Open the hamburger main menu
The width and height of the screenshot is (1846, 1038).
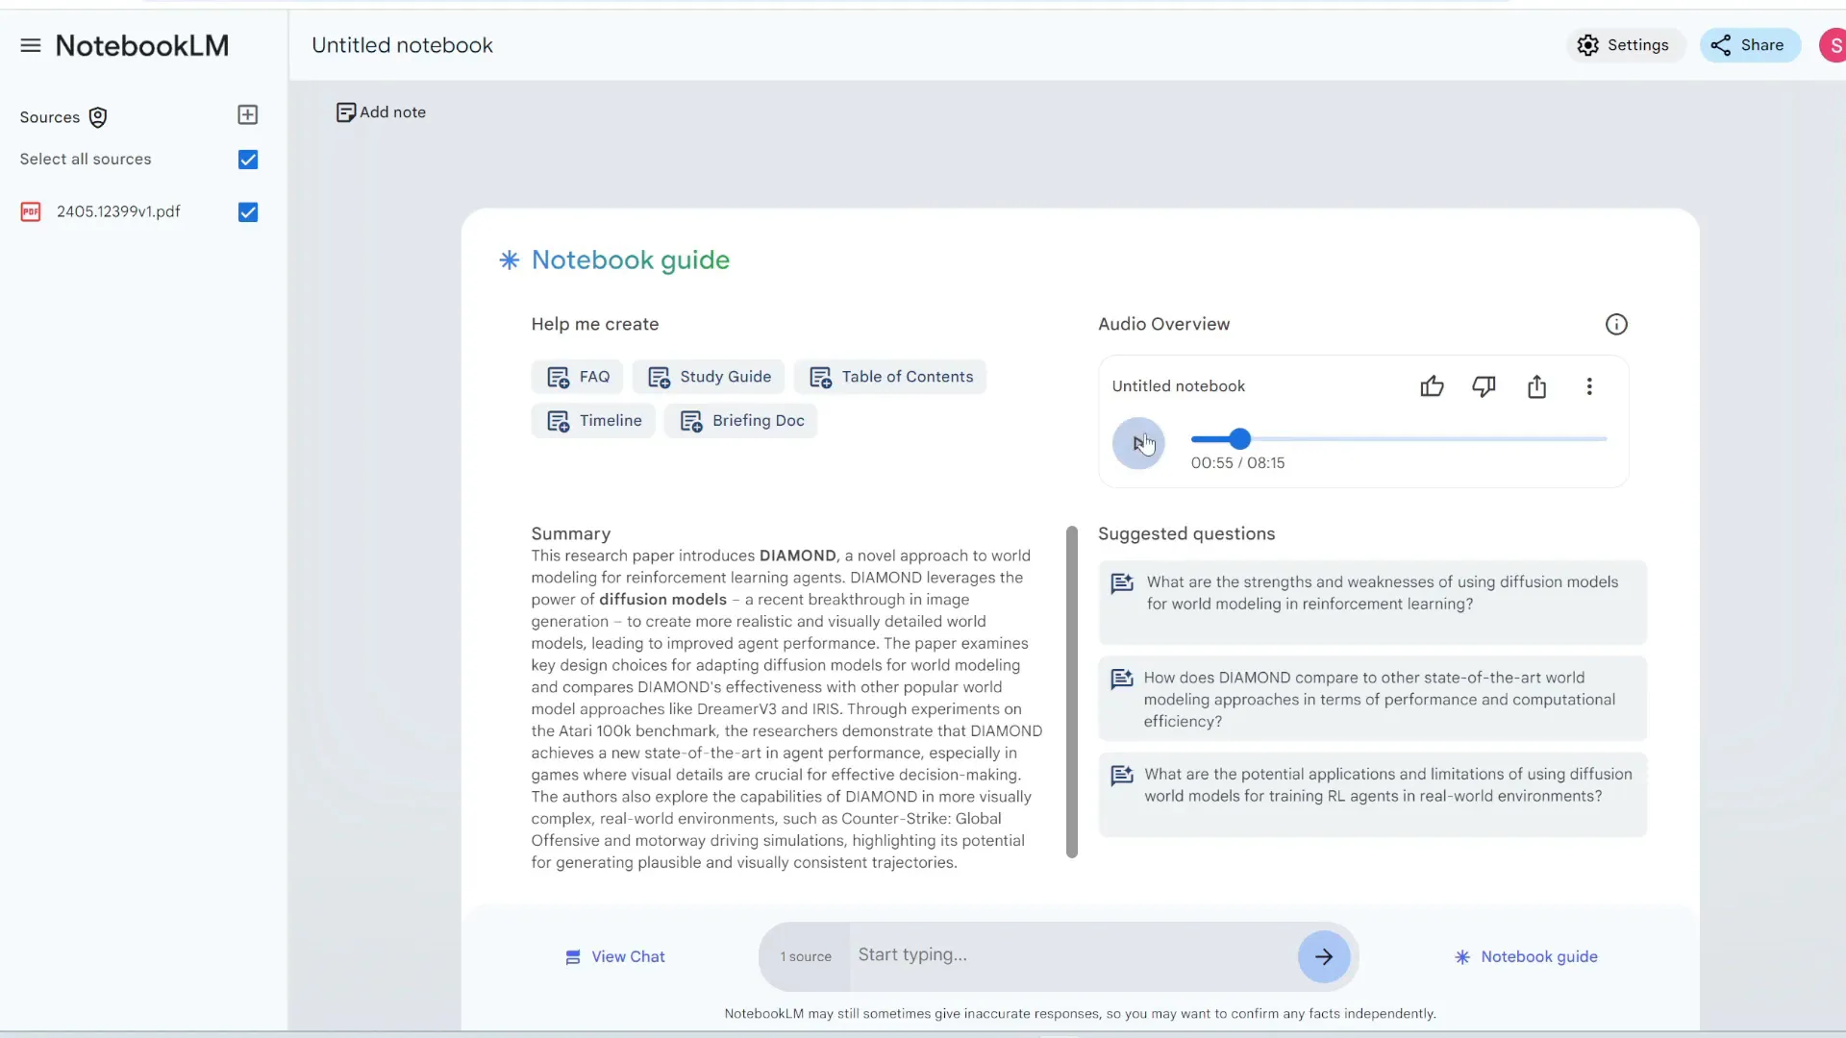coord(31,45)
